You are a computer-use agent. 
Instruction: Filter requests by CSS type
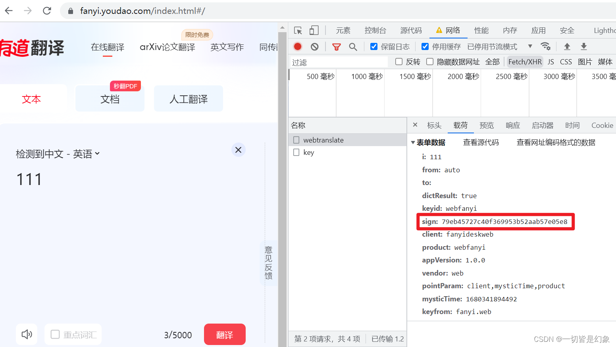click(566, 62)
